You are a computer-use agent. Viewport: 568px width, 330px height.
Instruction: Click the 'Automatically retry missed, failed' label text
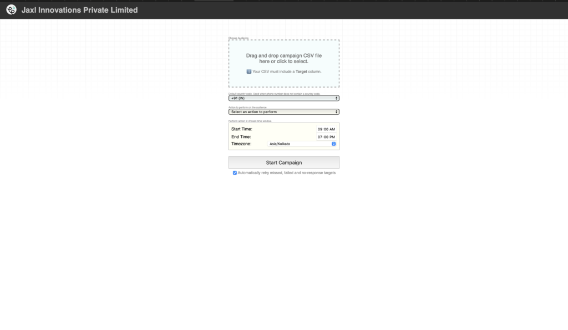tap(286, 173)
